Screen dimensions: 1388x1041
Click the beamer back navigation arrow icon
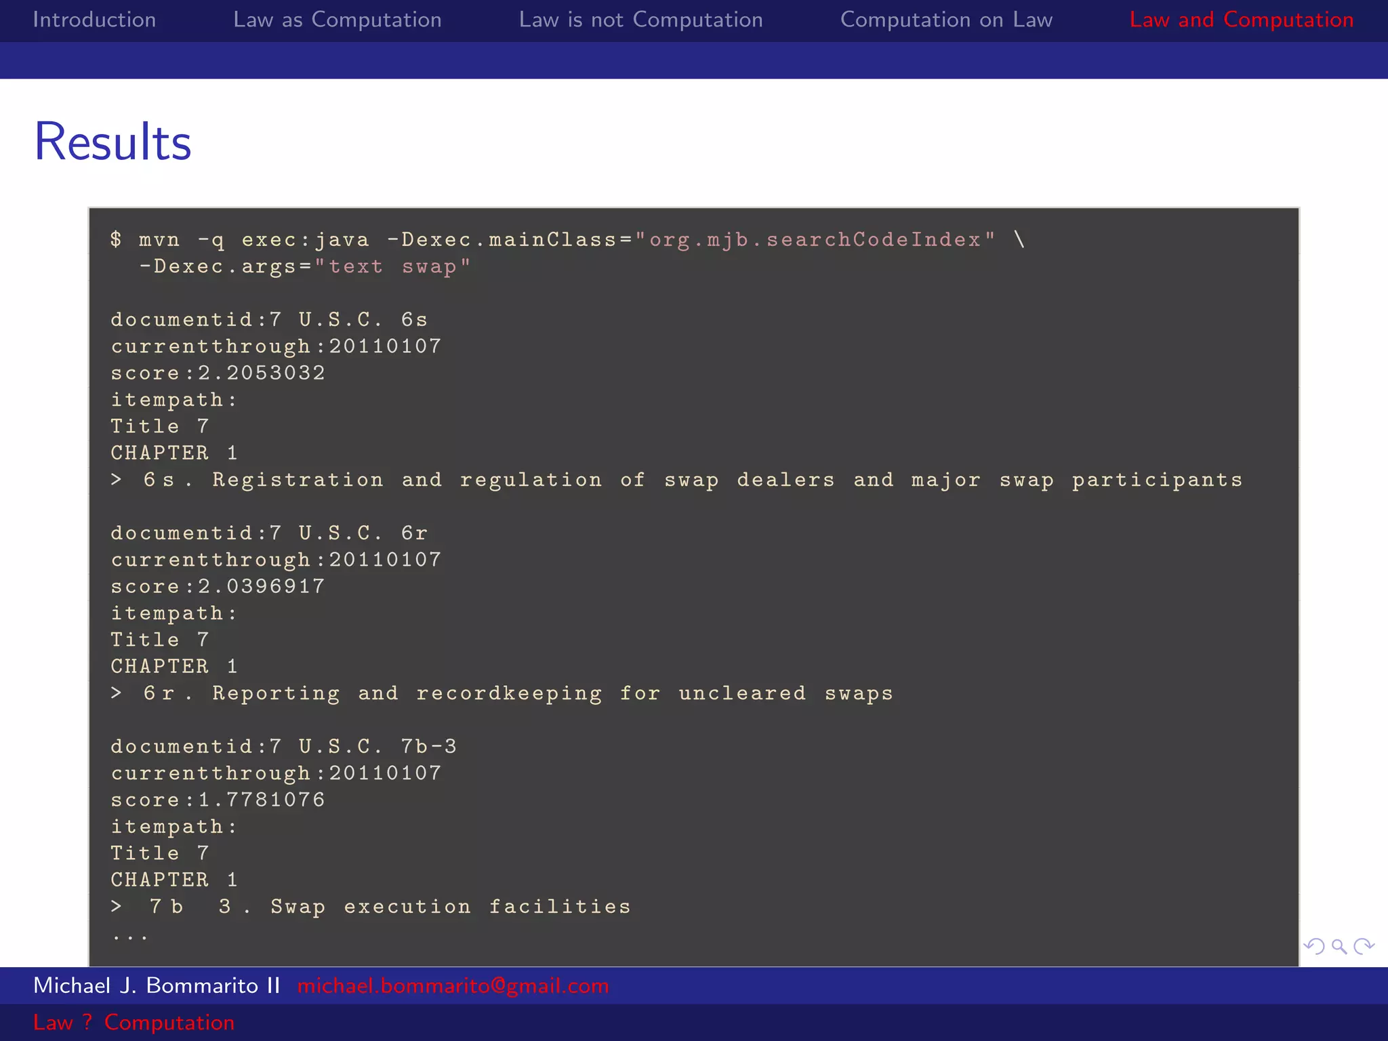click(1314, 946)
